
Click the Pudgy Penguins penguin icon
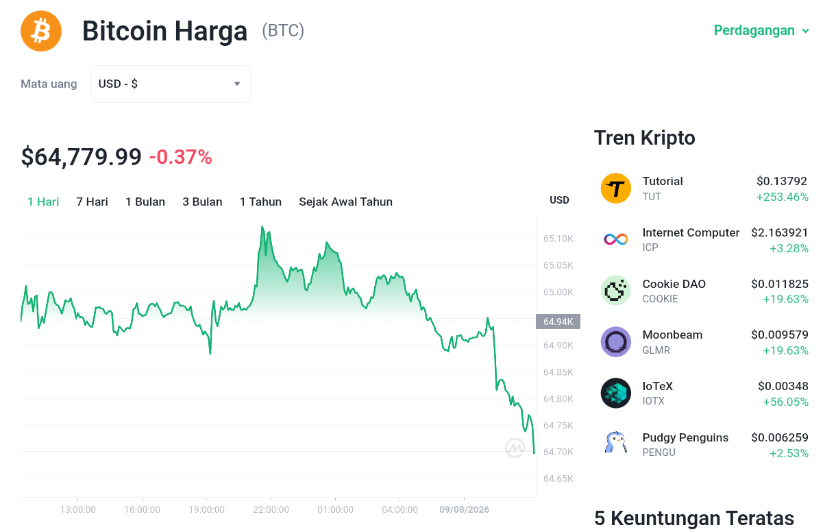[x=615, y=444]
